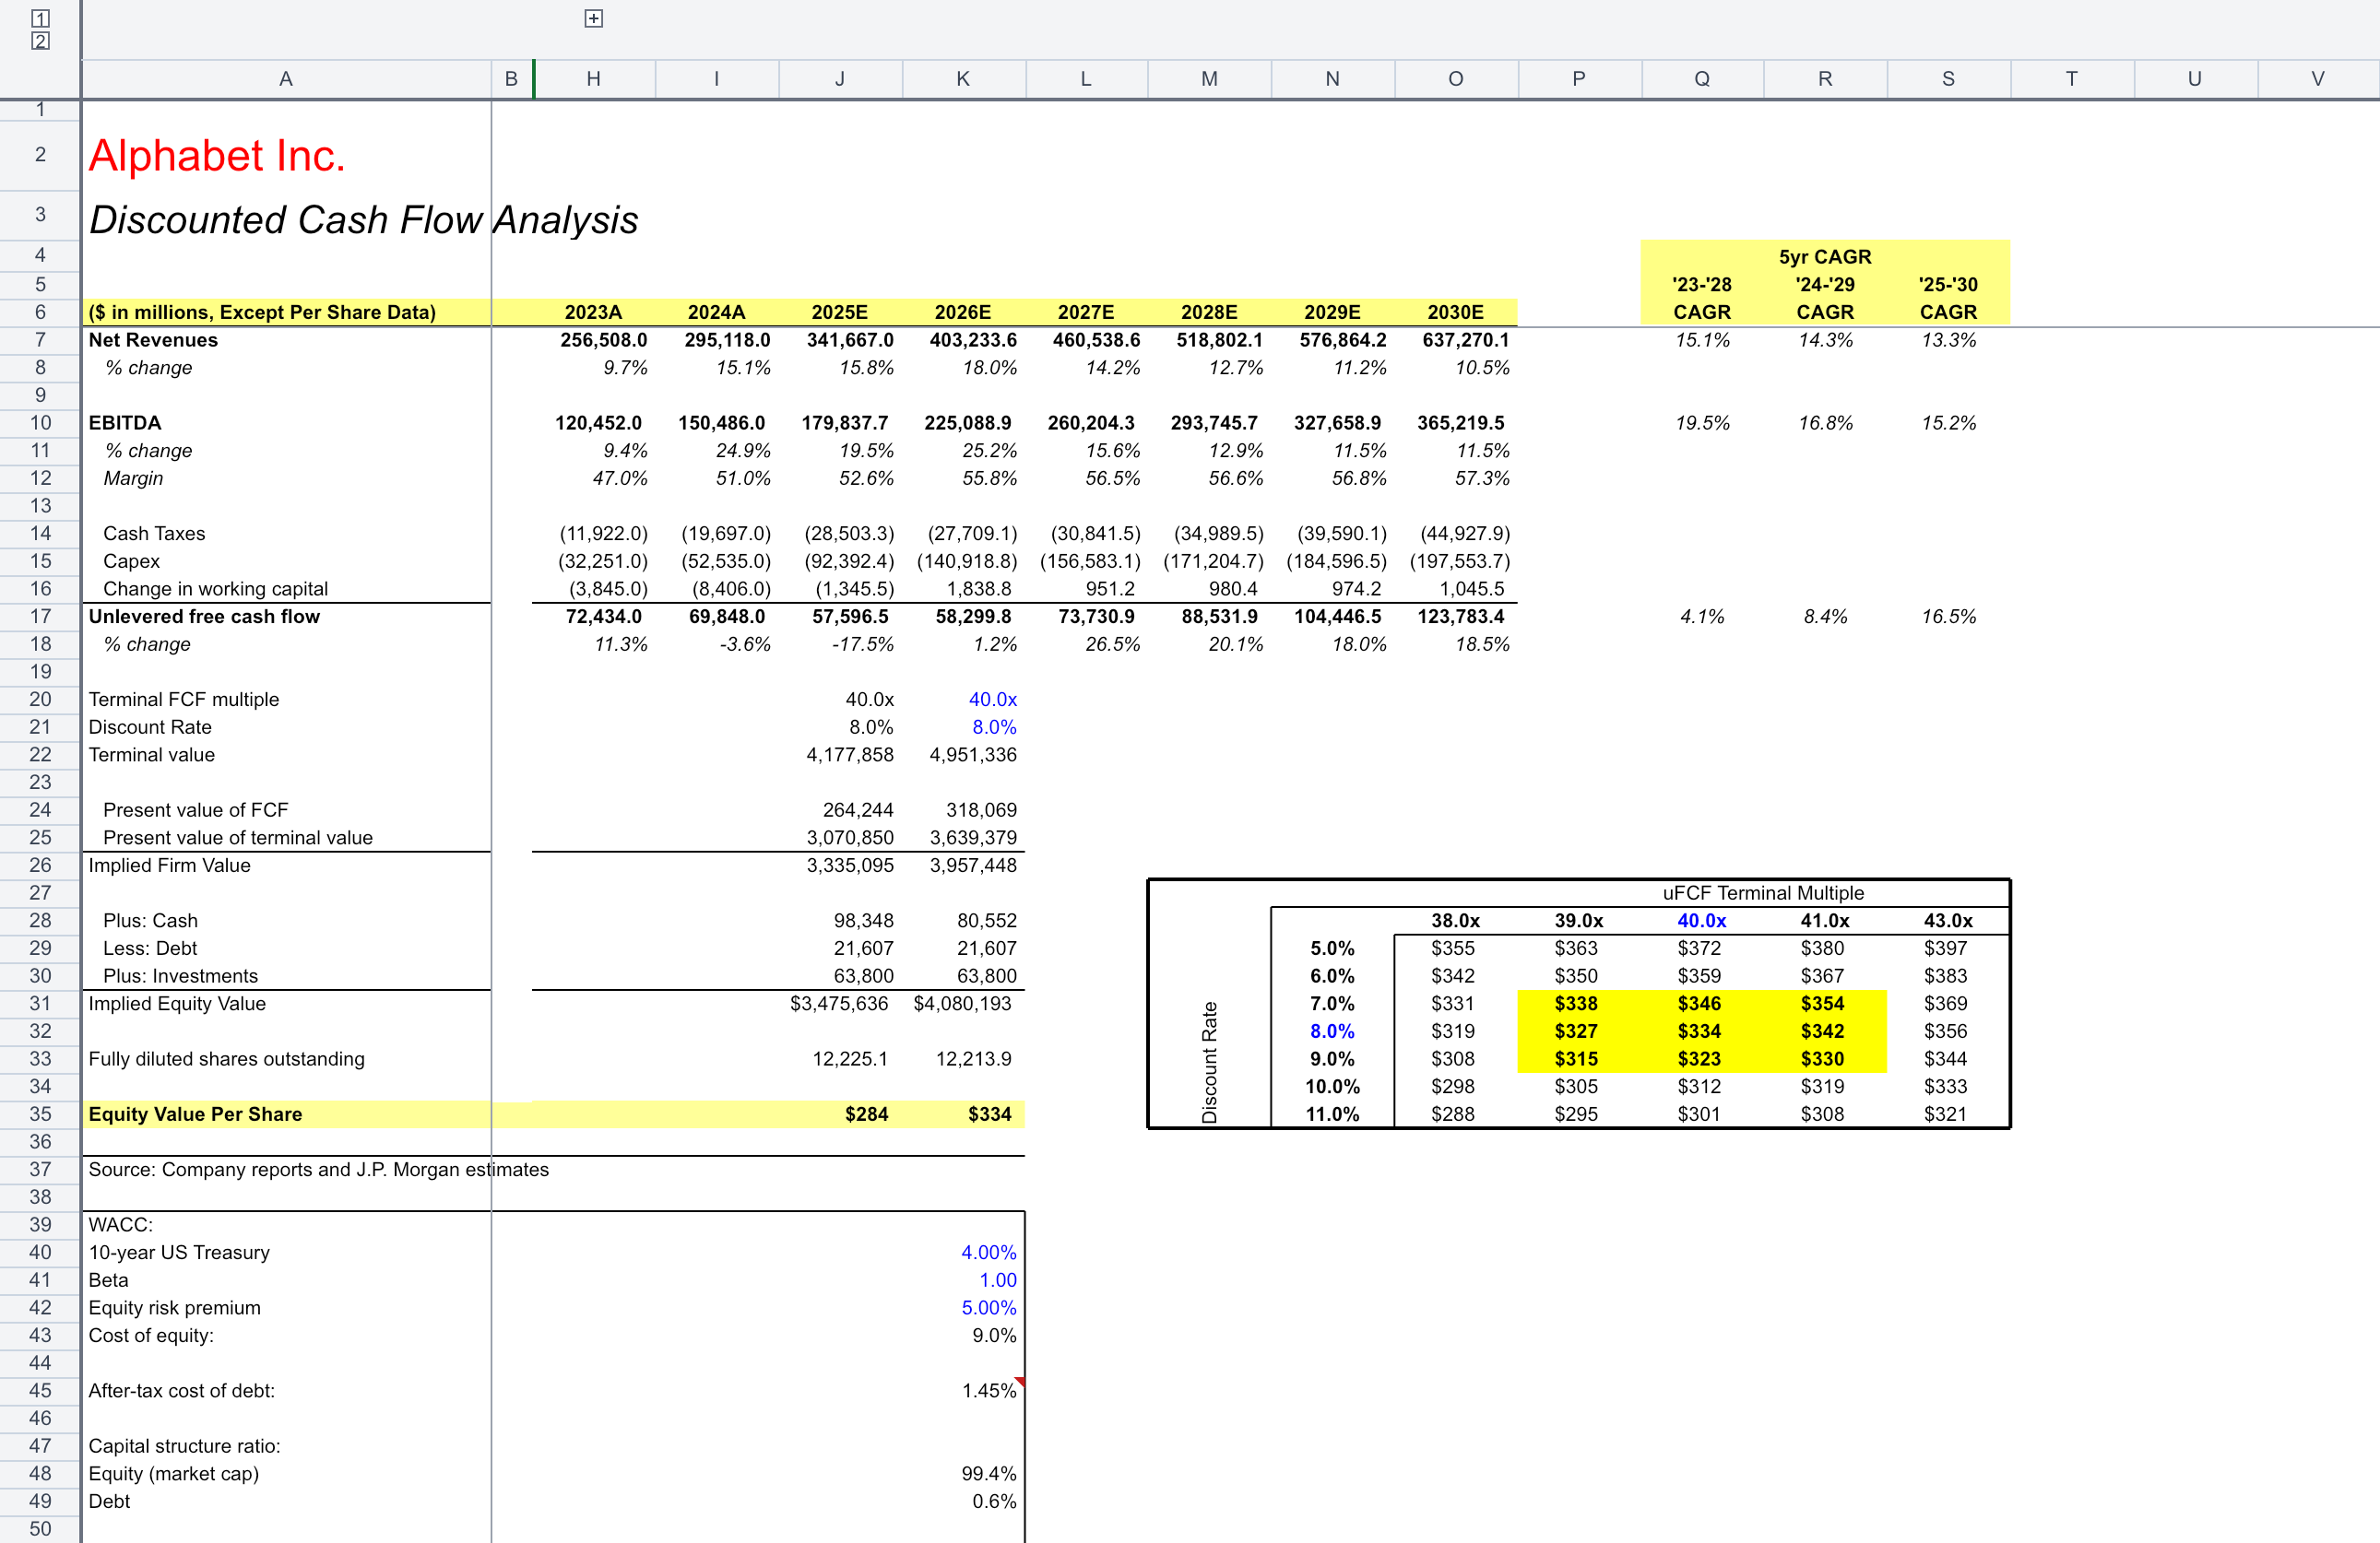Expand the collapsed column group plus button
Viewport: 2380px width, 1543px height.
tap(593, 19)
